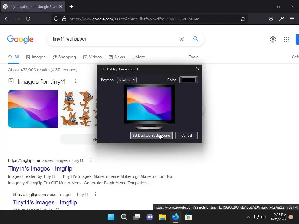Reload the page with the refresh icon
Viewport: 299px width, 224px height.
(x=28, y=19)
